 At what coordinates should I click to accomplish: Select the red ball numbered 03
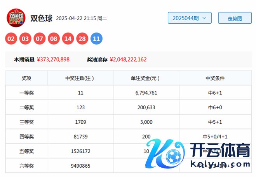point(26,39)
